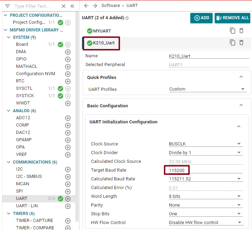
Task: Edit the Name field K210_Uart
Action: 209,56
